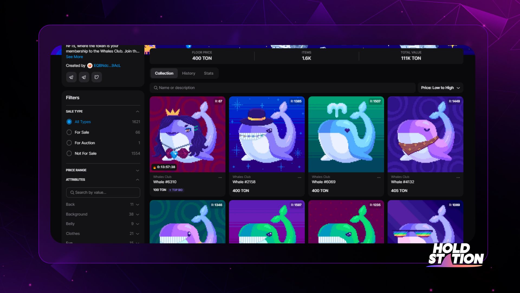Click the R:1385 rarity badge

pos(296,101)
